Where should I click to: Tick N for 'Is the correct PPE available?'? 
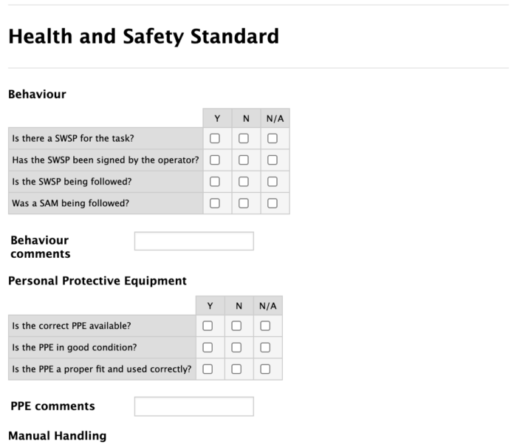click(236, 326)
